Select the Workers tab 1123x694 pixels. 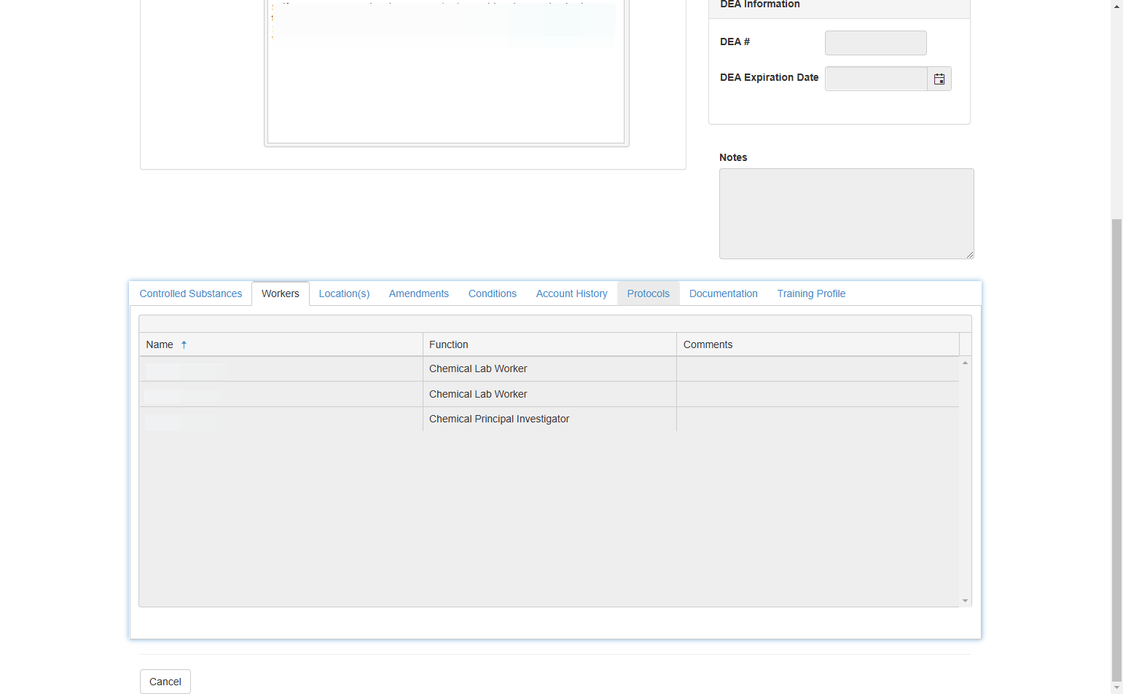(x=281, y=293)
